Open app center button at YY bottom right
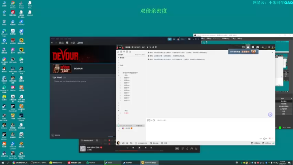 tap(267, 143)
